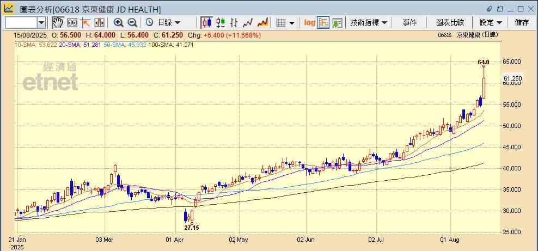The width and height of the screenshot is (538, 251).
Task: Open the grid options dropdown arrow
Action: [292, 23]
